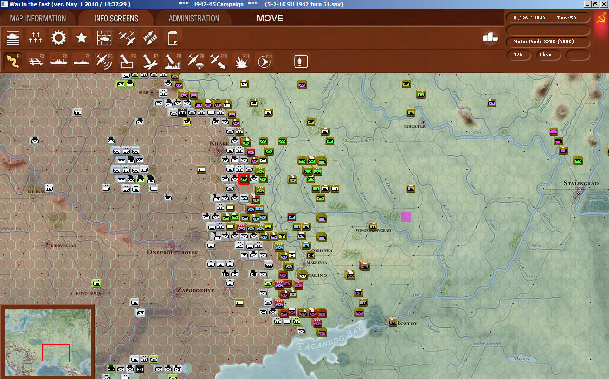Click the Voroshilovgrad city label
This screenshot has height=380, width=609.
click(373, 230)
